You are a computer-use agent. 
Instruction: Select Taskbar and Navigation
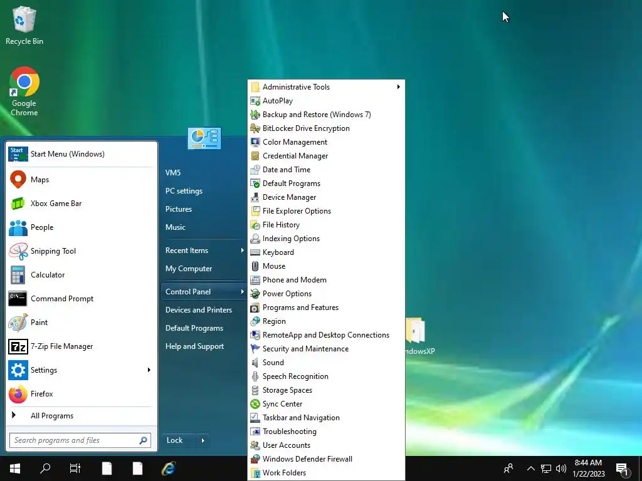tap(326, 418)
